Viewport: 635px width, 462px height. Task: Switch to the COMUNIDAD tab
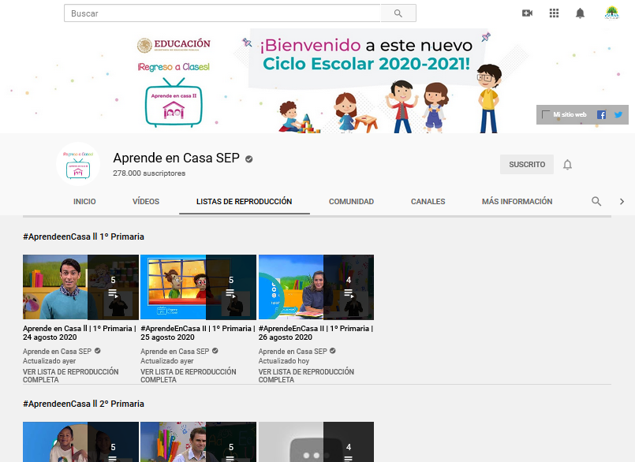coord(351,201)
